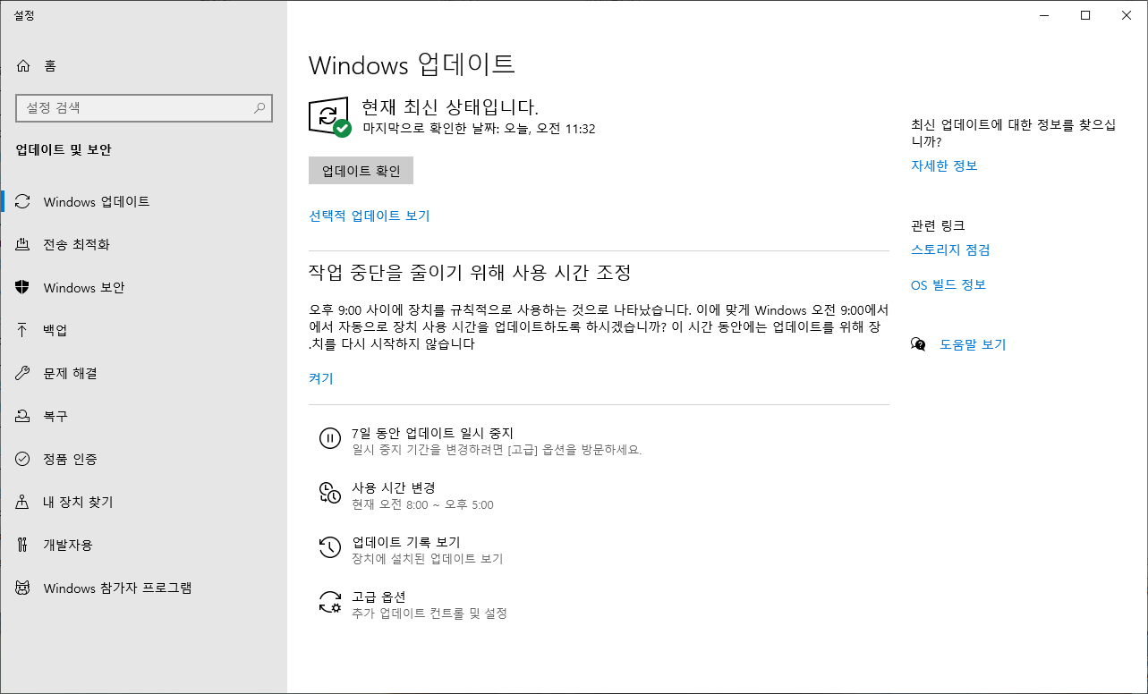
Task: Open the 스토리지 점검 link
Action: click(x=950, y=250)
